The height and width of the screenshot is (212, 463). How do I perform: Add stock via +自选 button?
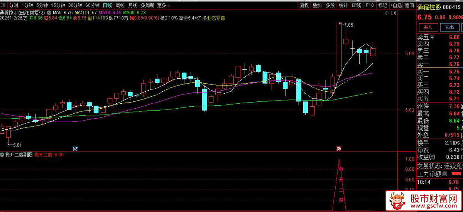click(x=396, y=5)
